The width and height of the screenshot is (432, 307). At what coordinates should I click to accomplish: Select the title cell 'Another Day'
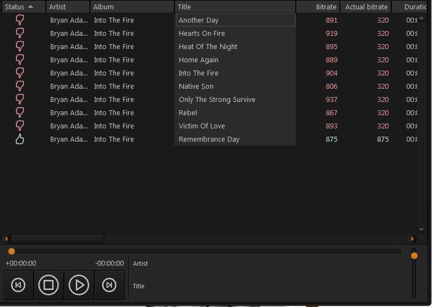236,20
